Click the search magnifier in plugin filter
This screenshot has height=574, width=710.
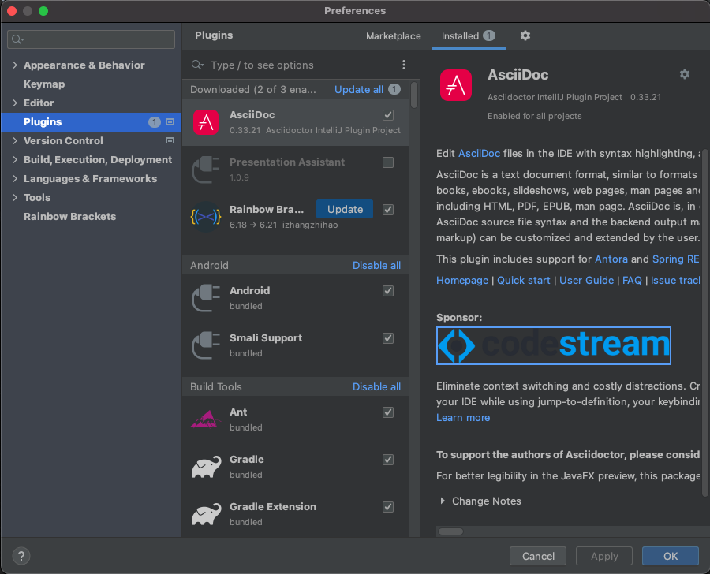197,65
